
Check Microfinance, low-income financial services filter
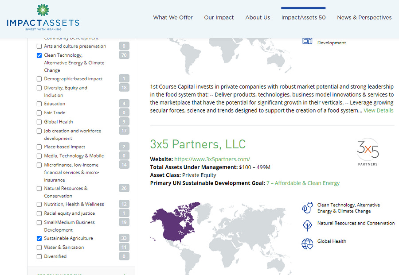pyautogui.click(x=39, y=165)
